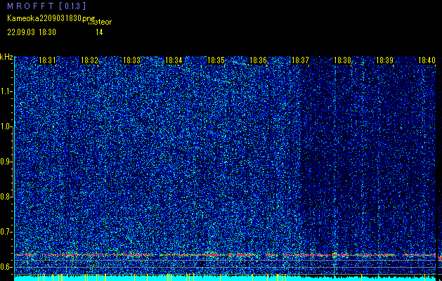Click the 0.7 kHz frequency label
This screenshot has height=281, width=442.
click(x=6, y=232)
